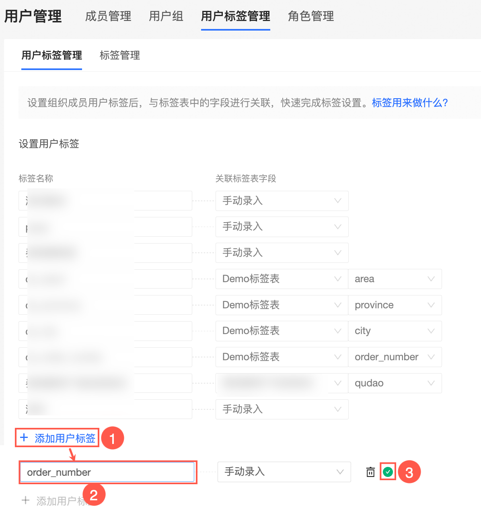Click tag name field in city row

click(x=105, y=331)
